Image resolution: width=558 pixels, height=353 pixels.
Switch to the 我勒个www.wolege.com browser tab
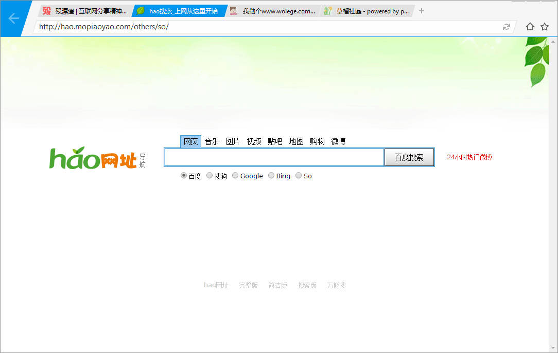273,11
